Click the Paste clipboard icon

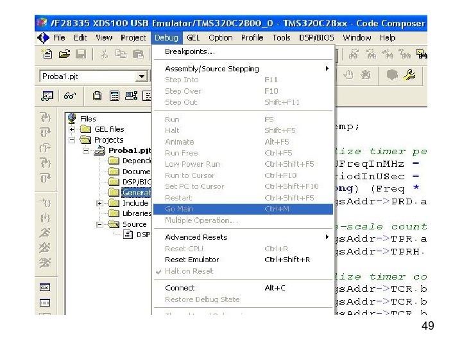[x=138, y=54]
